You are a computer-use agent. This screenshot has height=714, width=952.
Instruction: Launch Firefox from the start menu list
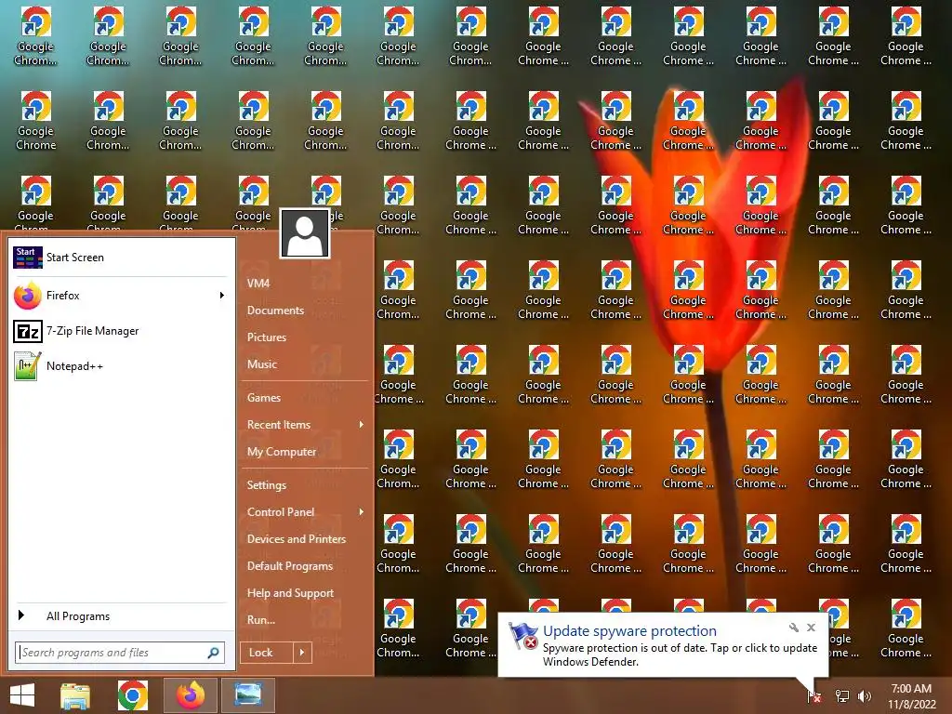[121, 296]
